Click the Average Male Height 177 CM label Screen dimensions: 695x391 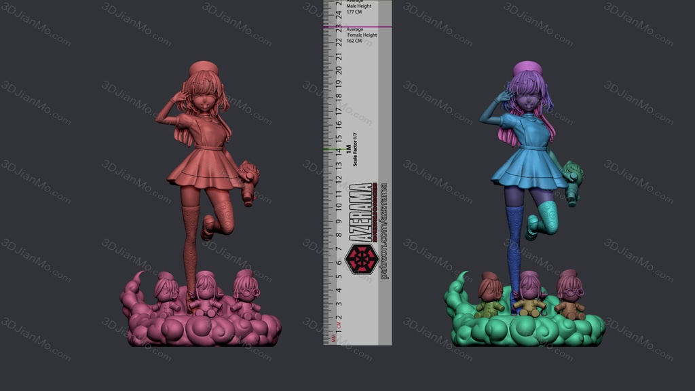(x=360, y=8)
